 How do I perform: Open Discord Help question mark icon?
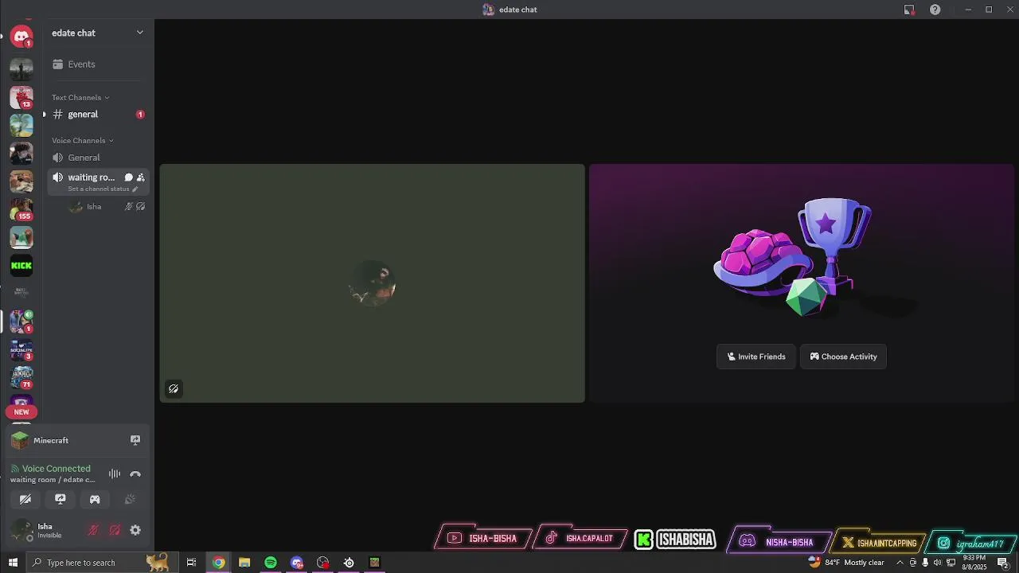point(935,10)
